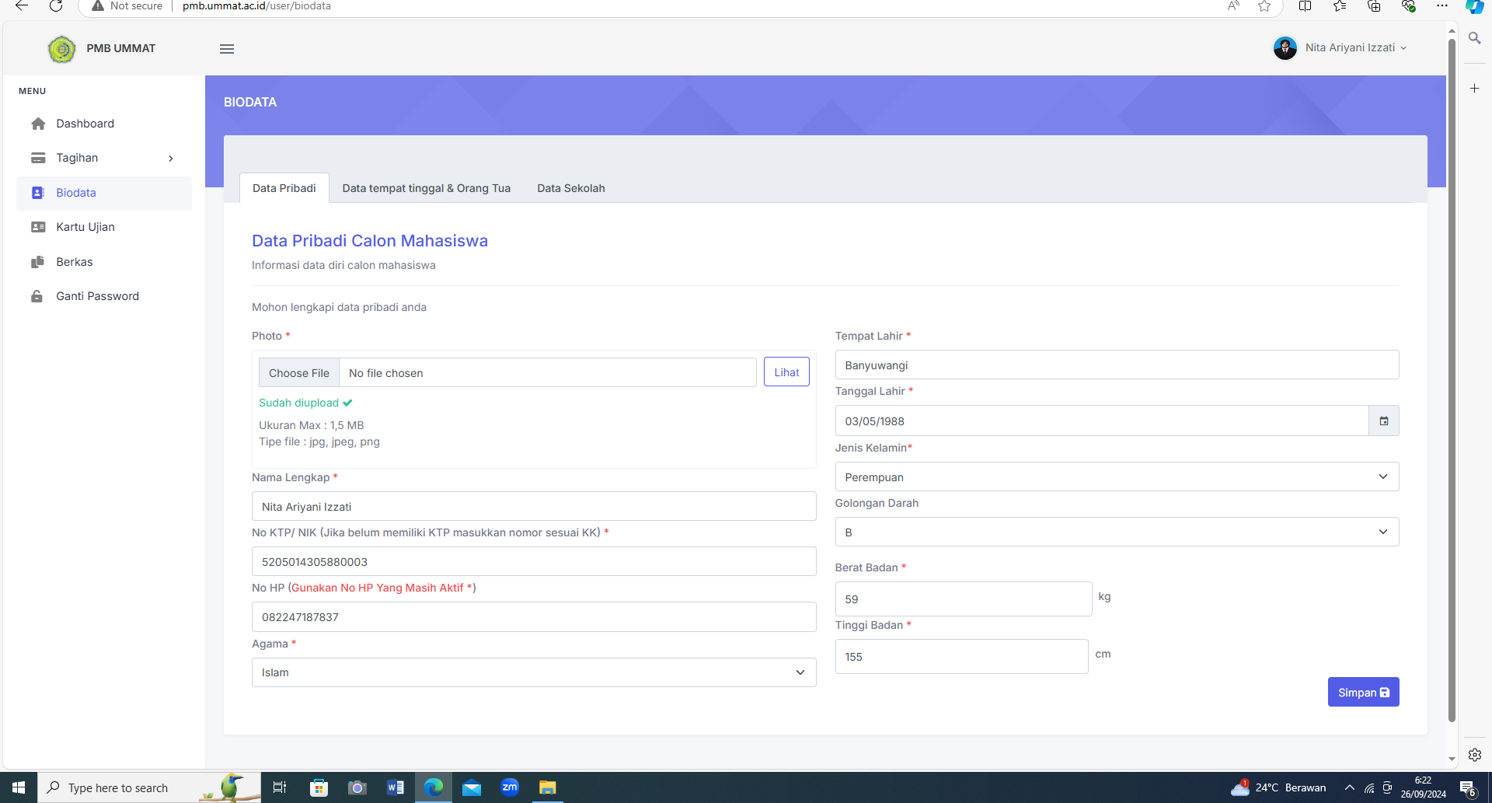Expand the Tagihan submenu

170,159
